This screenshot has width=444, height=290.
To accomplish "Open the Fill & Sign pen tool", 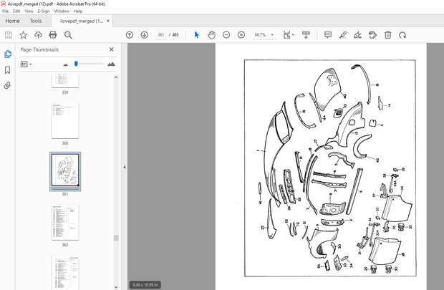I will pyautogui.click(x=357, y=35).
